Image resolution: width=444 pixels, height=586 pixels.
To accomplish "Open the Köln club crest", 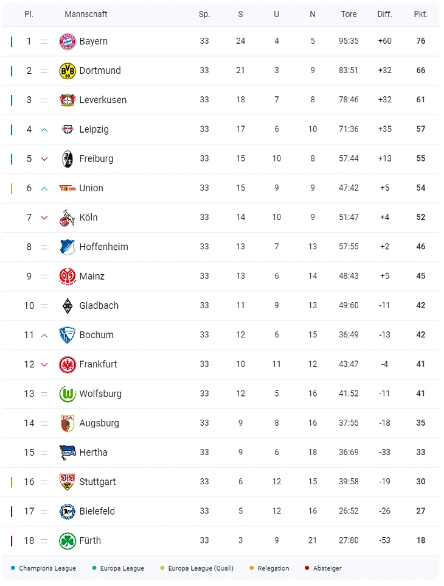I will 67,217.
